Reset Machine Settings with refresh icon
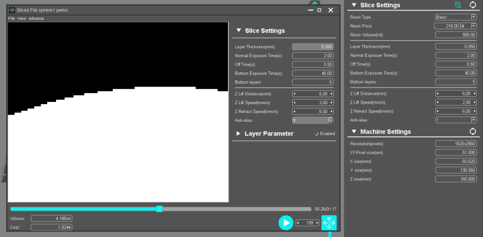 (x=472, y=132)
